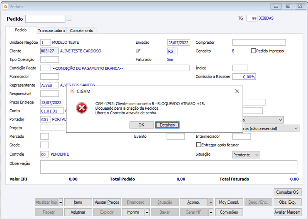Click the Itens button
Viewport: 308px width, 219px height.
78,202
